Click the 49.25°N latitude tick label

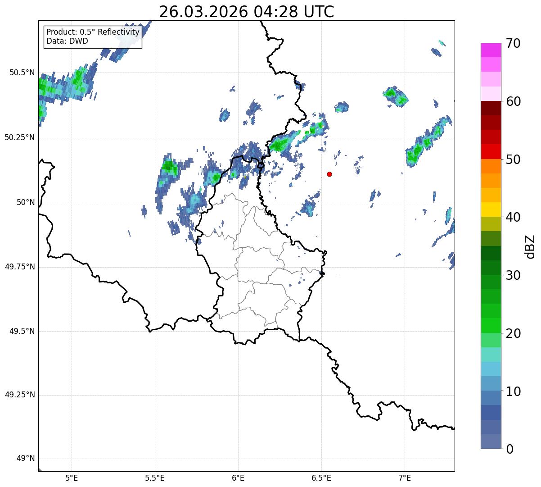(20, 395)
